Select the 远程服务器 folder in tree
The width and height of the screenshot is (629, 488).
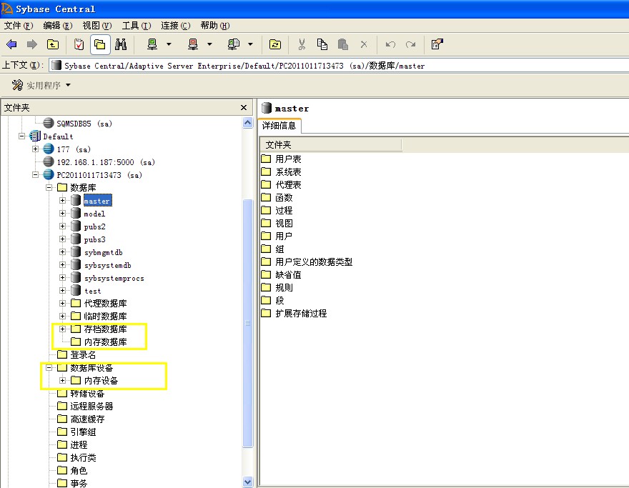pyautogui.click(x=92, y=407)
